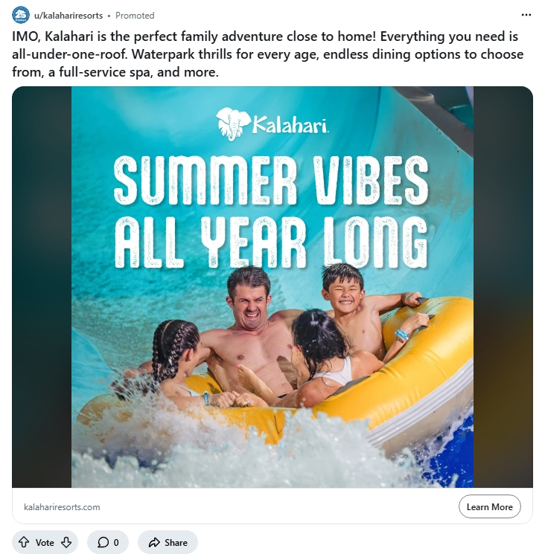Click the comment count showing 0
Image resolution: width=545 pixels, height=557 pixels.
coord(116,543)
